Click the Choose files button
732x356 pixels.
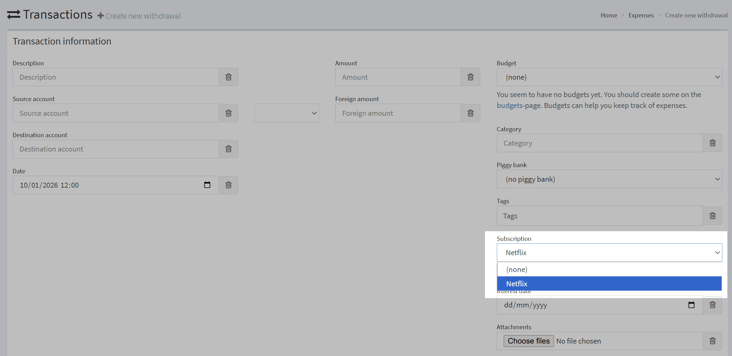point(529,341)
